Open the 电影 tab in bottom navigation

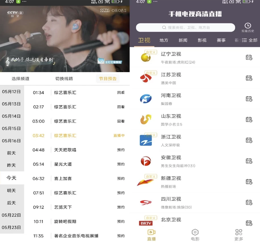(x=195, y=235)
